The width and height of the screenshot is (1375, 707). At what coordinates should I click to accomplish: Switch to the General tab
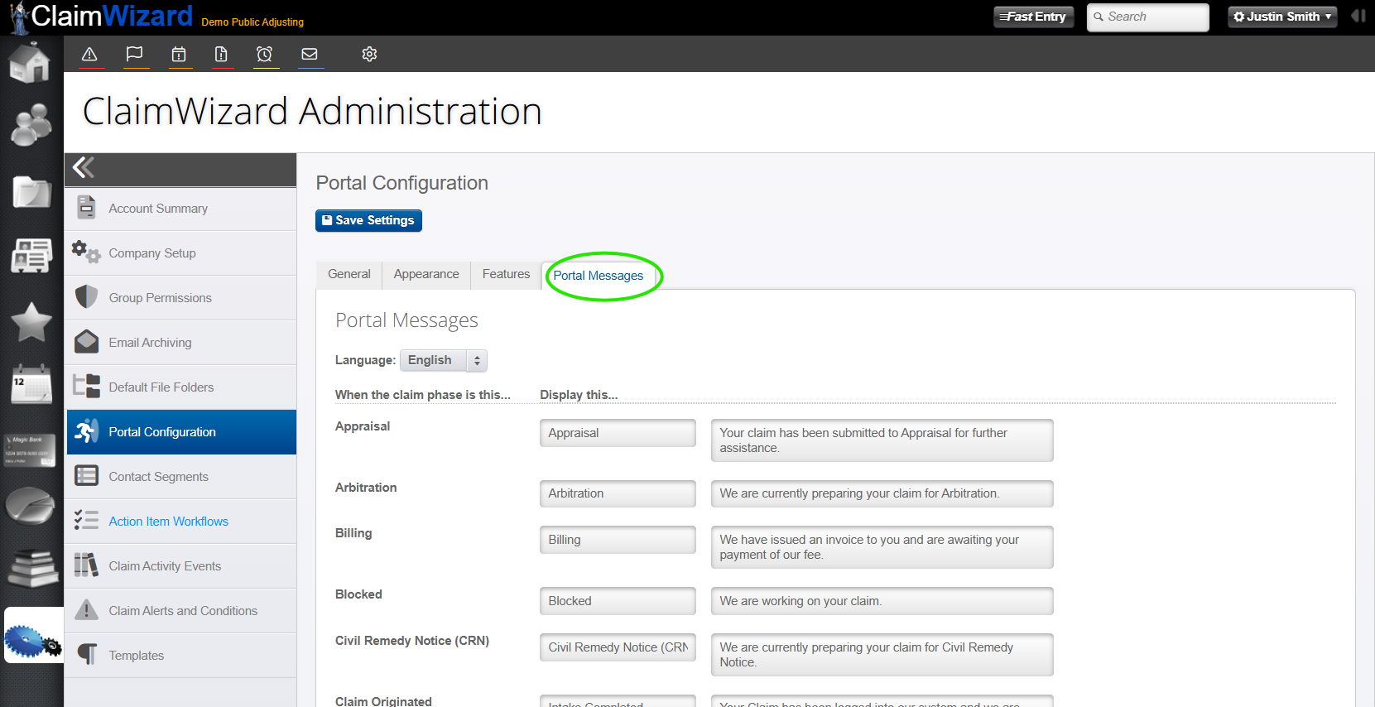click(x=349, y=275)
